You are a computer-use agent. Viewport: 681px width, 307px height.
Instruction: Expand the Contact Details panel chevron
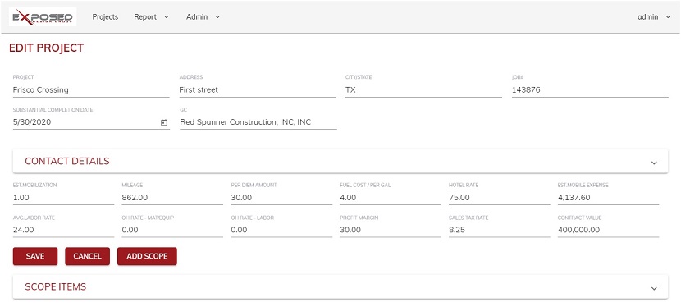coord(654,163)
